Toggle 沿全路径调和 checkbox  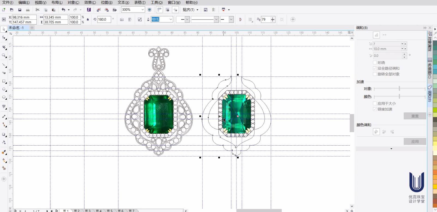tap(375, 68)
